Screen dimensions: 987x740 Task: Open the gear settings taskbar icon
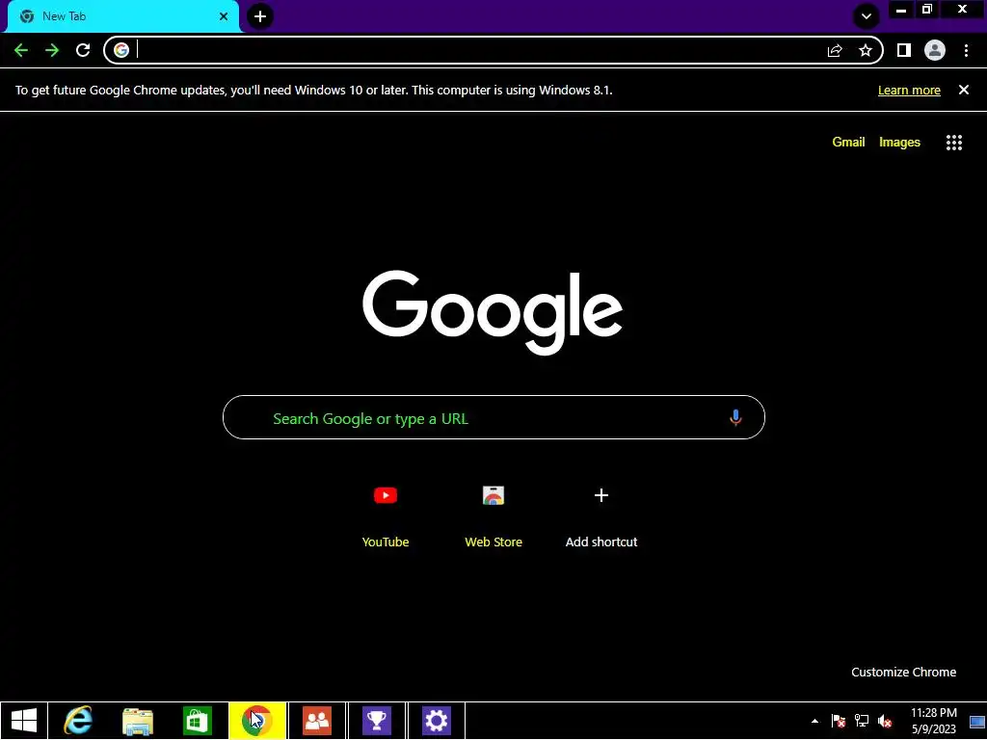pos(437,721)
